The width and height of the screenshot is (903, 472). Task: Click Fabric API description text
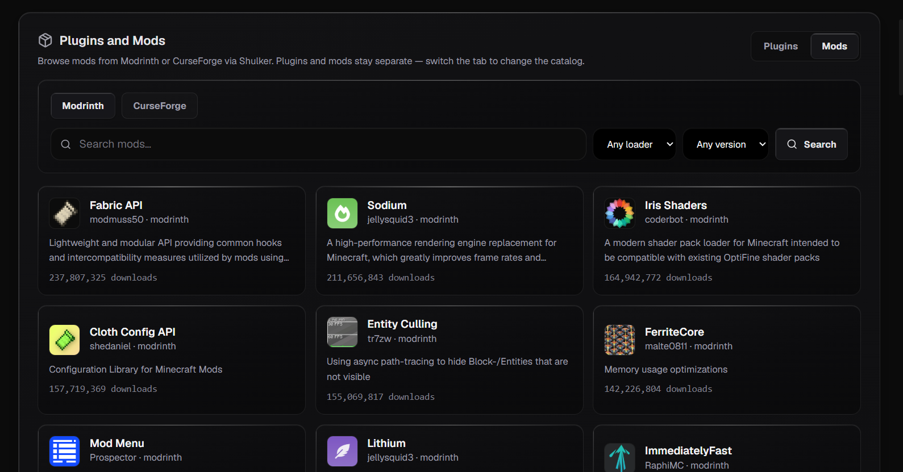pos(169,250)
